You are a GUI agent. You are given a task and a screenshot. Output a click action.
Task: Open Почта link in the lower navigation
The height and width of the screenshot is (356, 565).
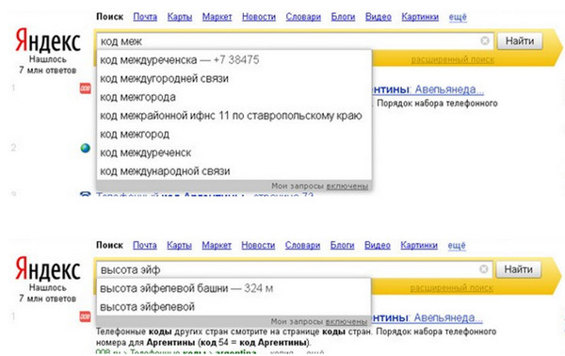(145, 245)
